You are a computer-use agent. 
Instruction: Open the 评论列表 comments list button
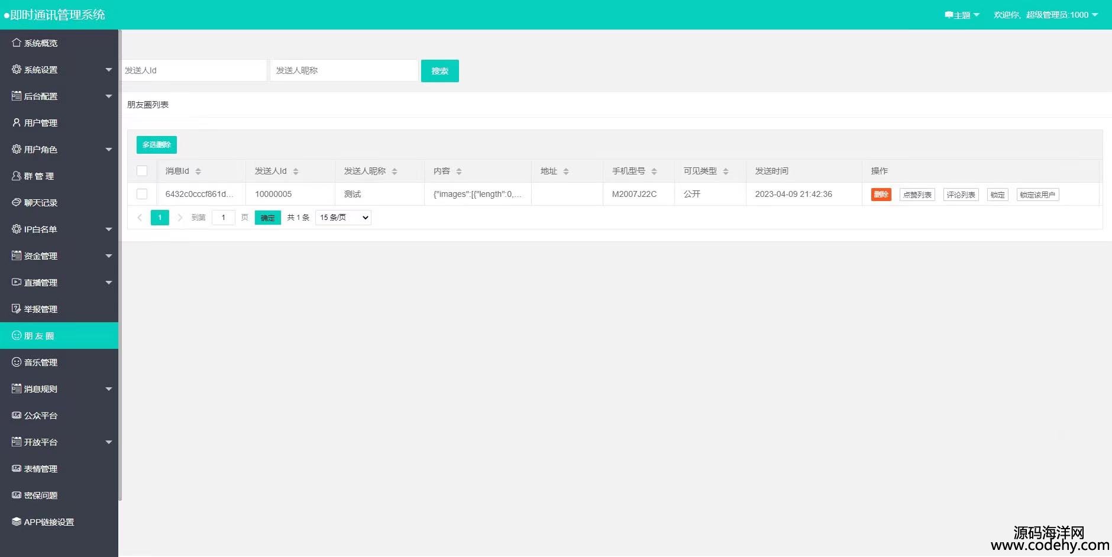tap(961, 195)
